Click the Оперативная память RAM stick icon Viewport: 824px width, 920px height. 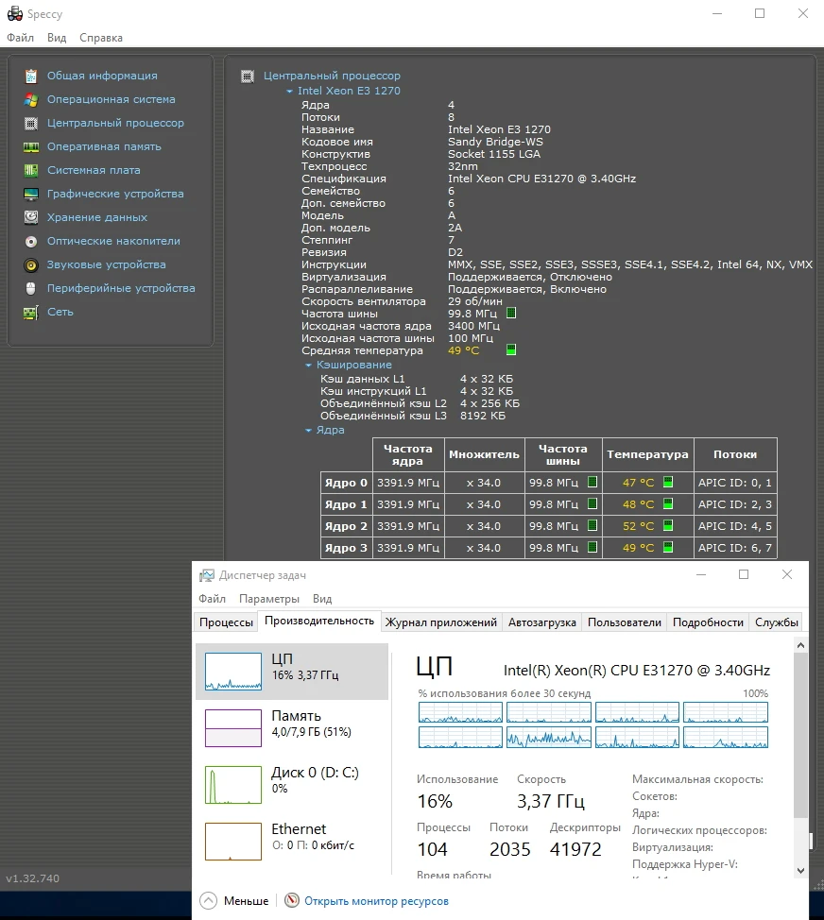[x=31, y=146]
